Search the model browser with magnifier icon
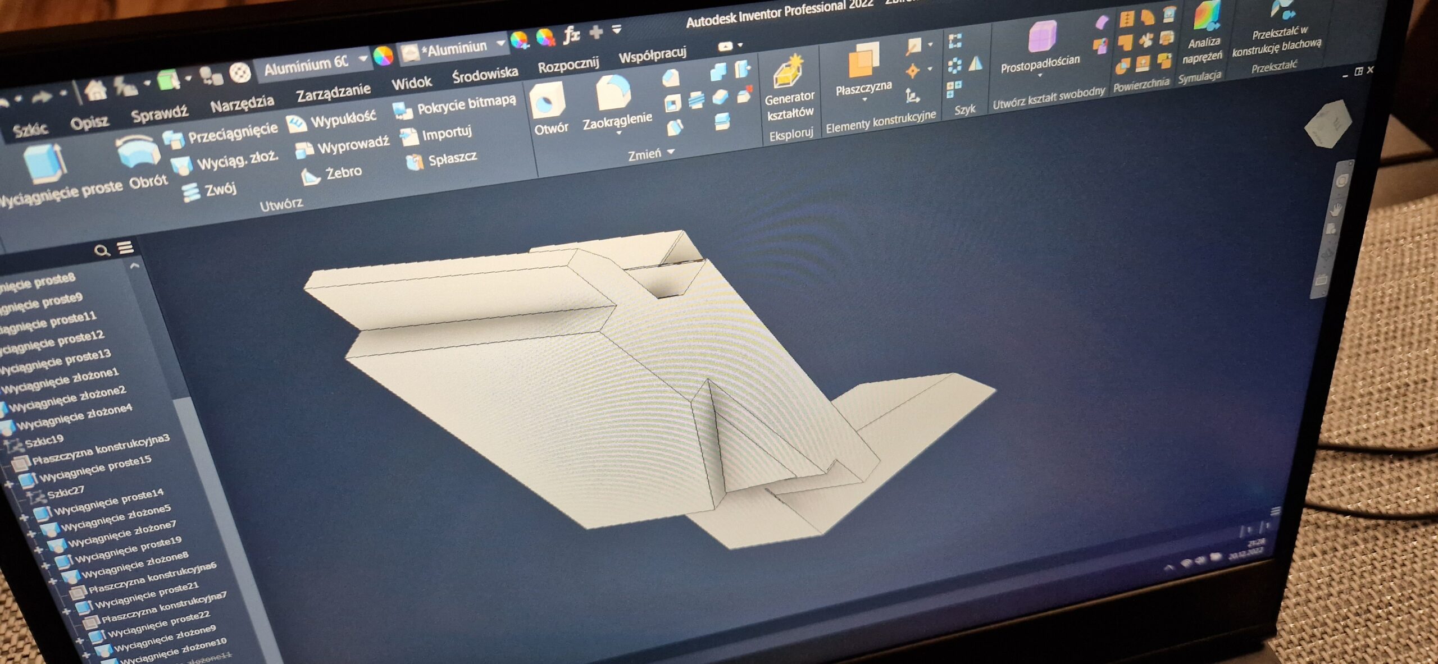Viewport: 1438px width, 664px height. point(101,250)
